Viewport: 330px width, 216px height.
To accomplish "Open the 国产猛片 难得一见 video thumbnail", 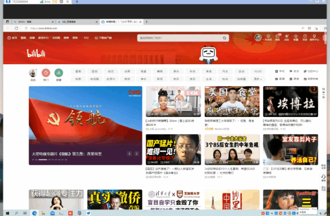I will coord(173,149).
